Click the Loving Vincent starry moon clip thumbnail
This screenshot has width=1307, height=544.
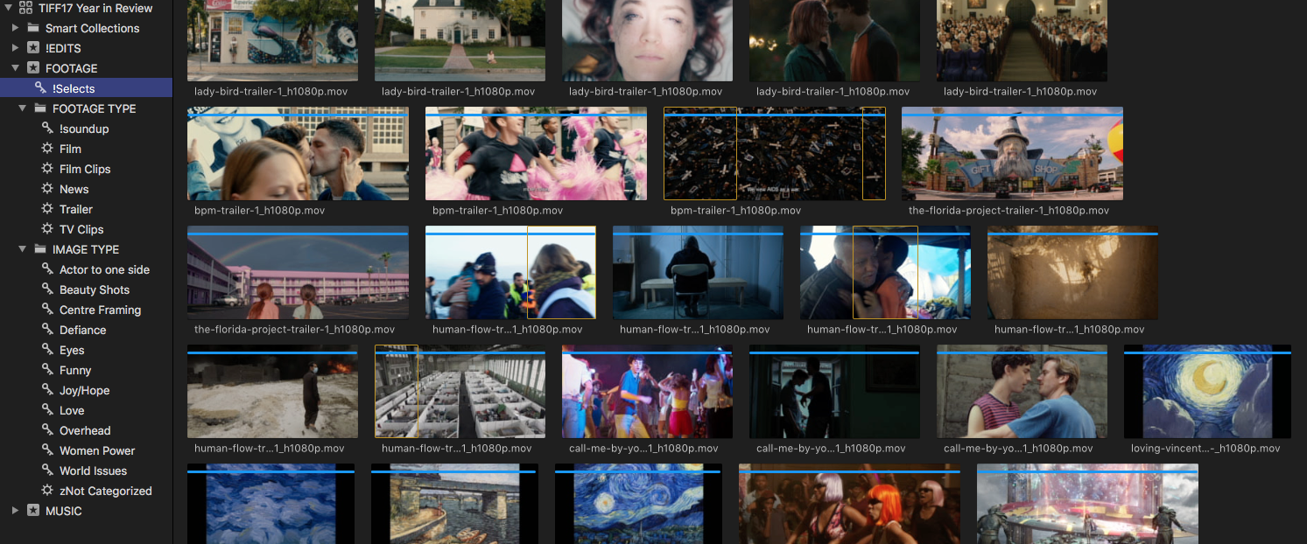[x=1207, y=392]
